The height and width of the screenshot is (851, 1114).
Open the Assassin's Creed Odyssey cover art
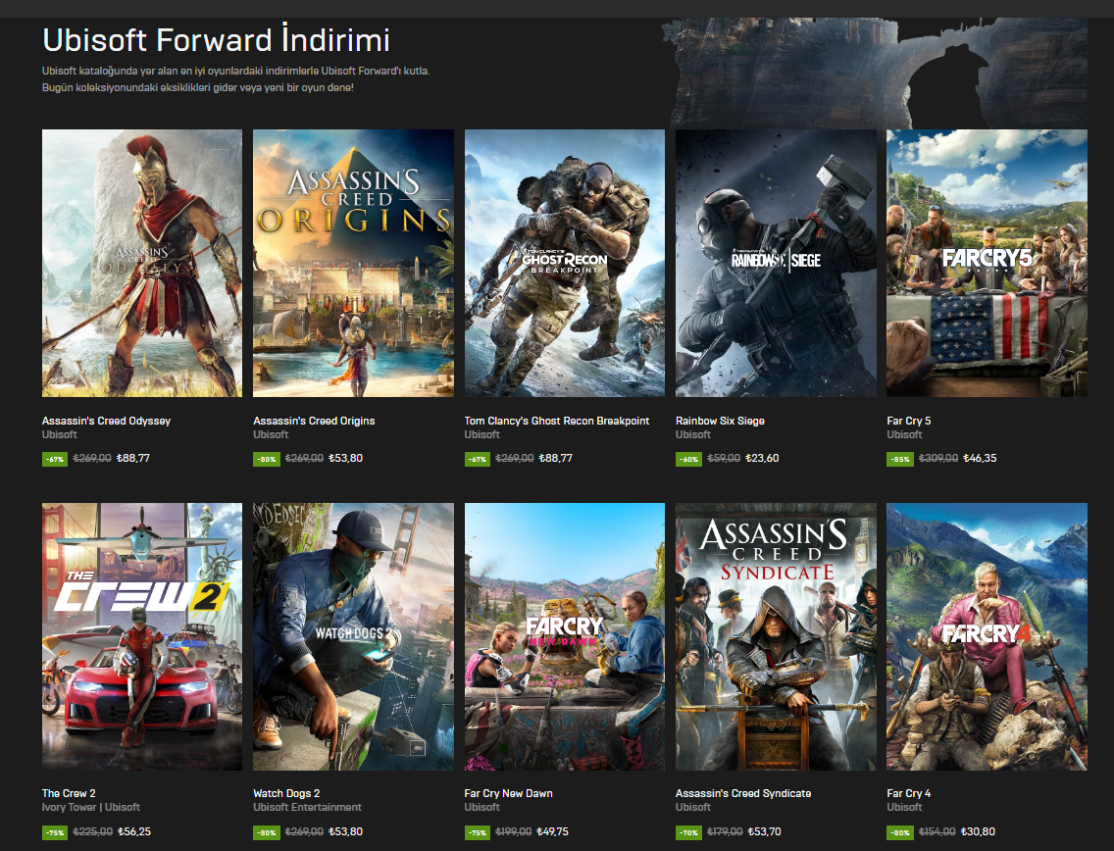click(x=142, y=263)
